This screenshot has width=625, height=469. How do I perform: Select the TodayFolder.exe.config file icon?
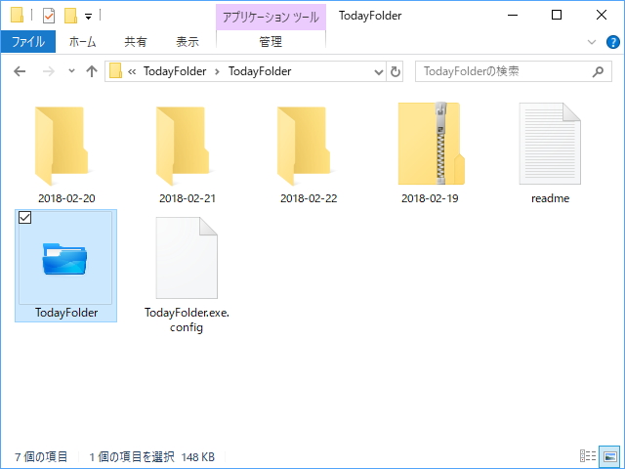[x=187, y=258]
